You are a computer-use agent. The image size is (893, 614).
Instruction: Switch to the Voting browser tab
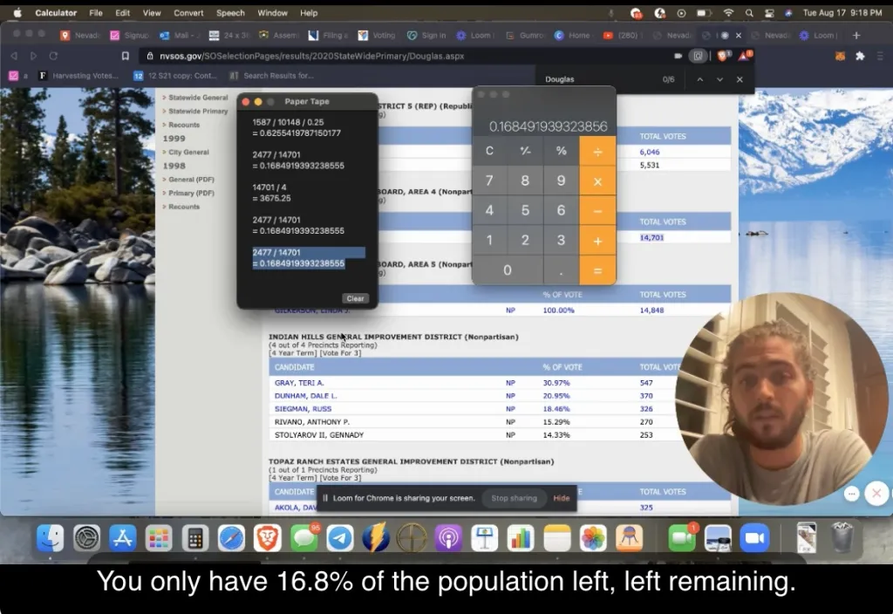click(377, 35)
